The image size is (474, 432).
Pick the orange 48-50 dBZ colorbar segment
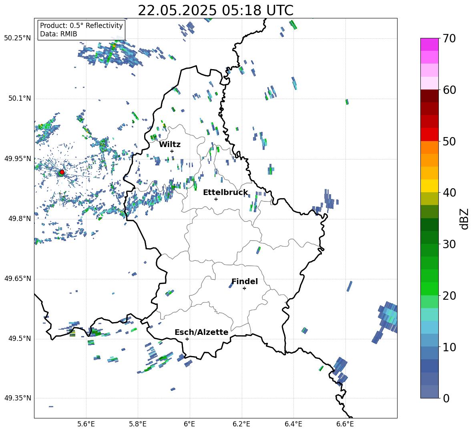[430, 147]
